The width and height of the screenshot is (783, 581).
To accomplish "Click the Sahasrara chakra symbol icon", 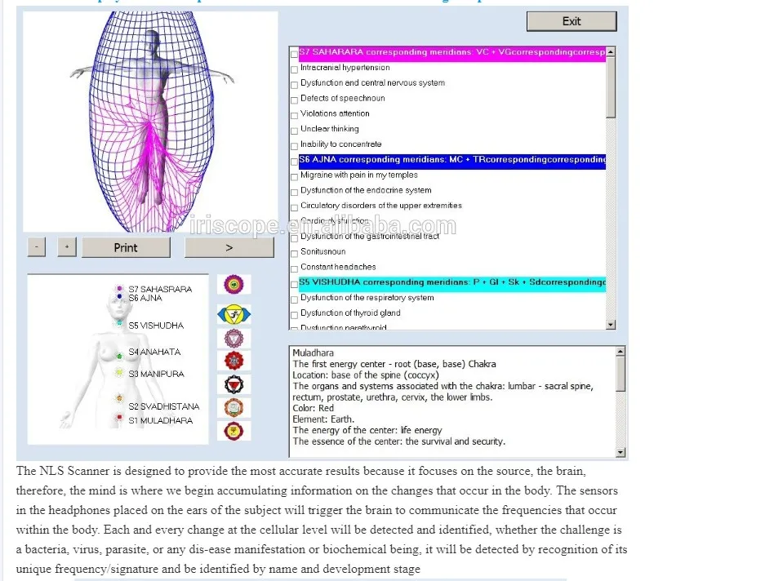I will point(234,285).
